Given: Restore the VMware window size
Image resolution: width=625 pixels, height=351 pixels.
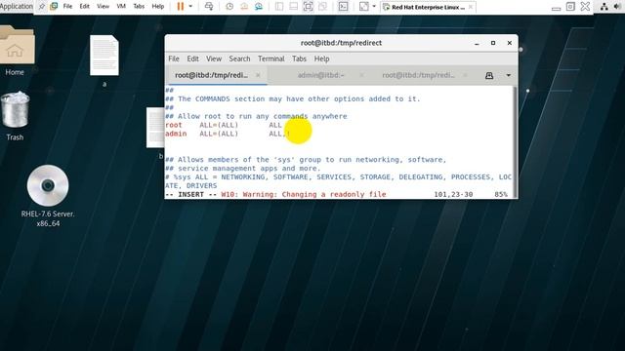Looking at the screenshot, I should tap(570, 7).
